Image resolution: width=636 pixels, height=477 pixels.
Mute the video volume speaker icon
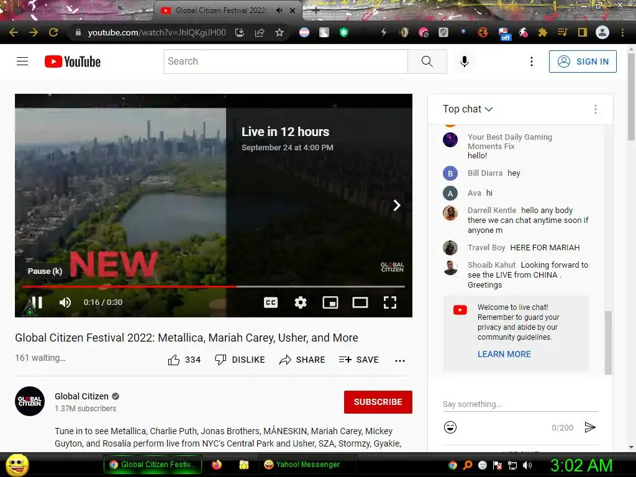[65, 302]
